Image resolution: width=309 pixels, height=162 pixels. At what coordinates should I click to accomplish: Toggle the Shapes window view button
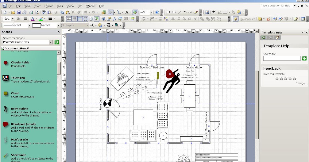pos(97,19)
